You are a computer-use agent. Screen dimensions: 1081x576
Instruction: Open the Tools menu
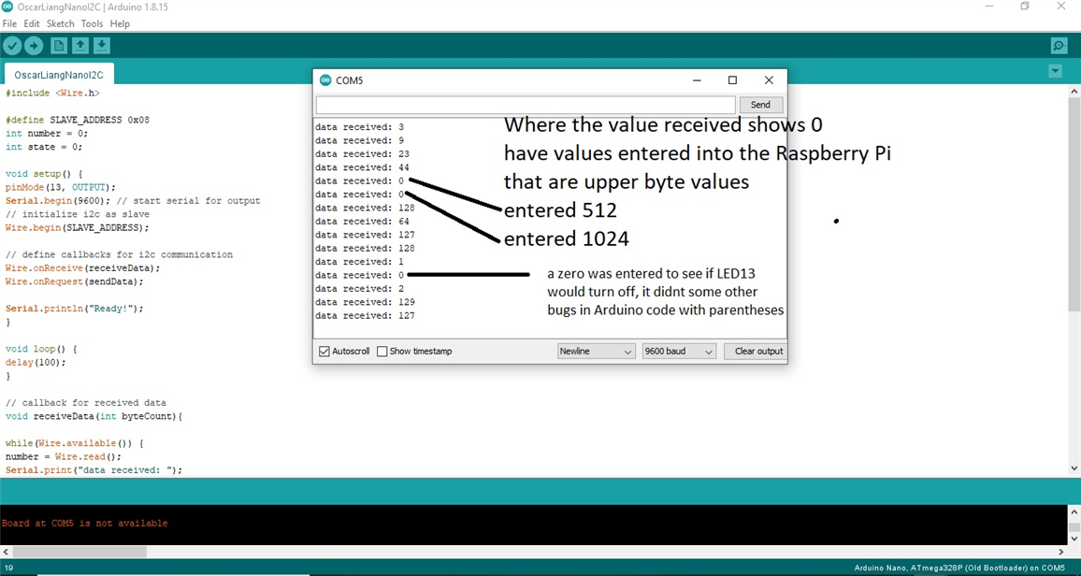click(92, 23)
